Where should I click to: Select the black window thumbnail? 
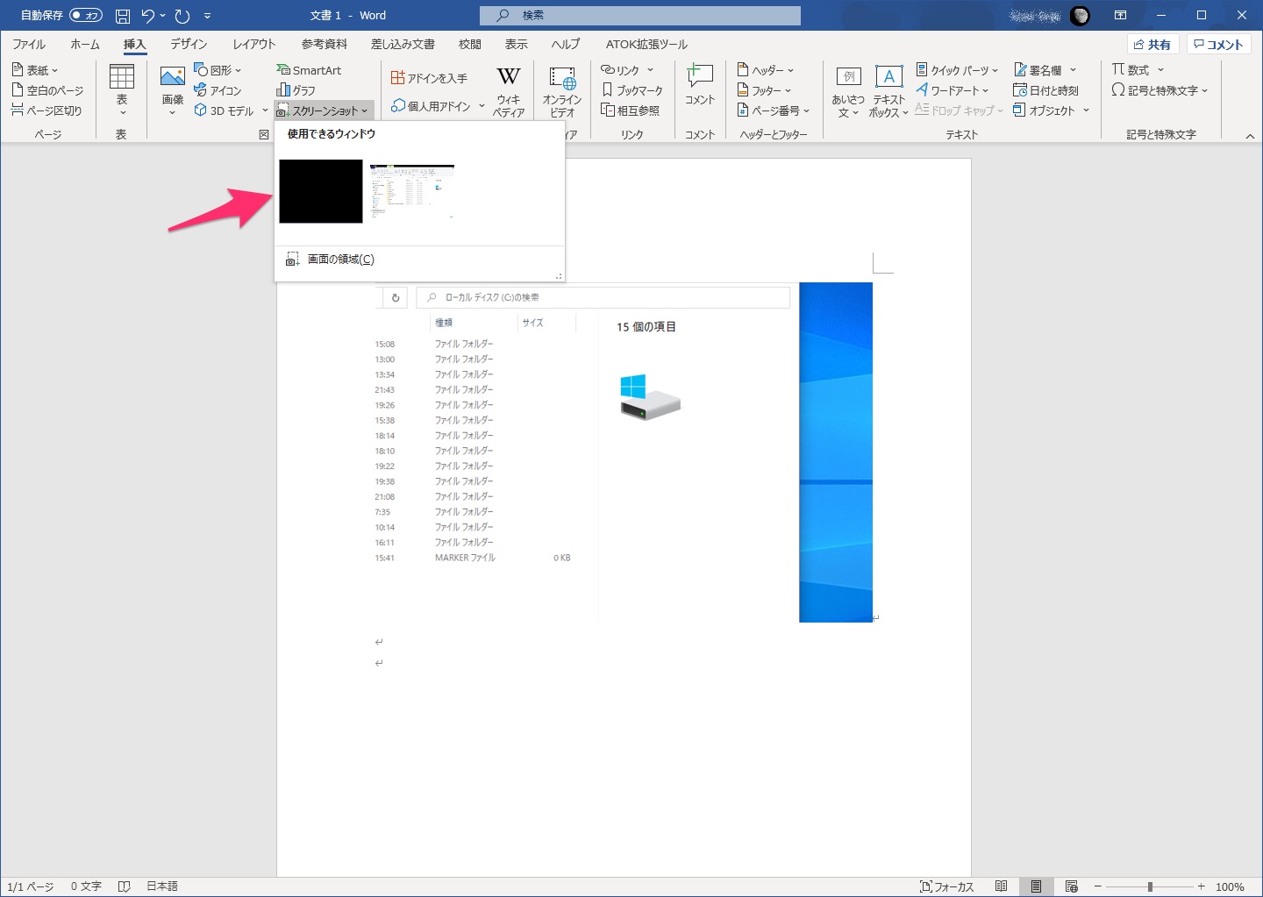321,191
